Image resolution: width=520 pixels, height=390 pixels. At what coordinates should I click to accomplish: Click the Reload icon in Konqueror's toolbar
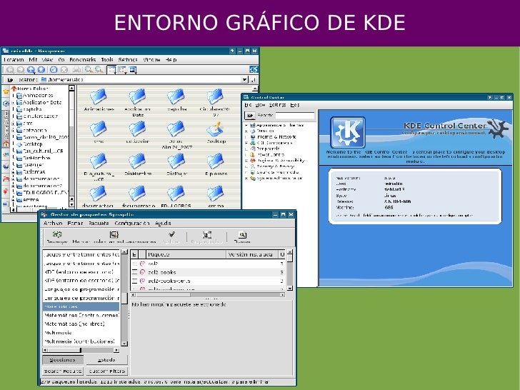click(54, 70)
